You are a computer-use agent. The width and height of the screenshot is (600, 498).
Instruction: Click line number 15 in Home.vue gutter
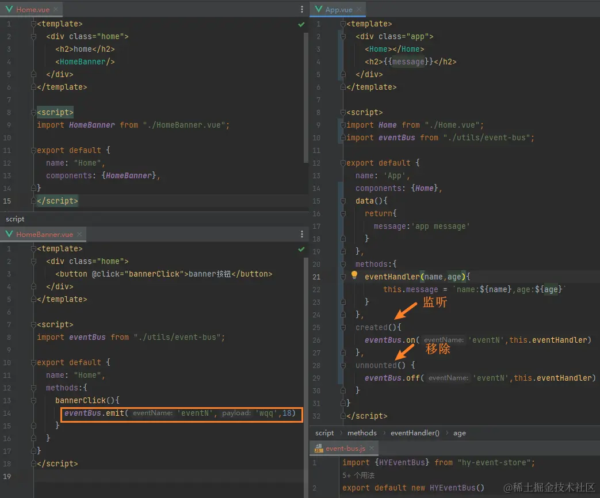[x=7, y=201]
